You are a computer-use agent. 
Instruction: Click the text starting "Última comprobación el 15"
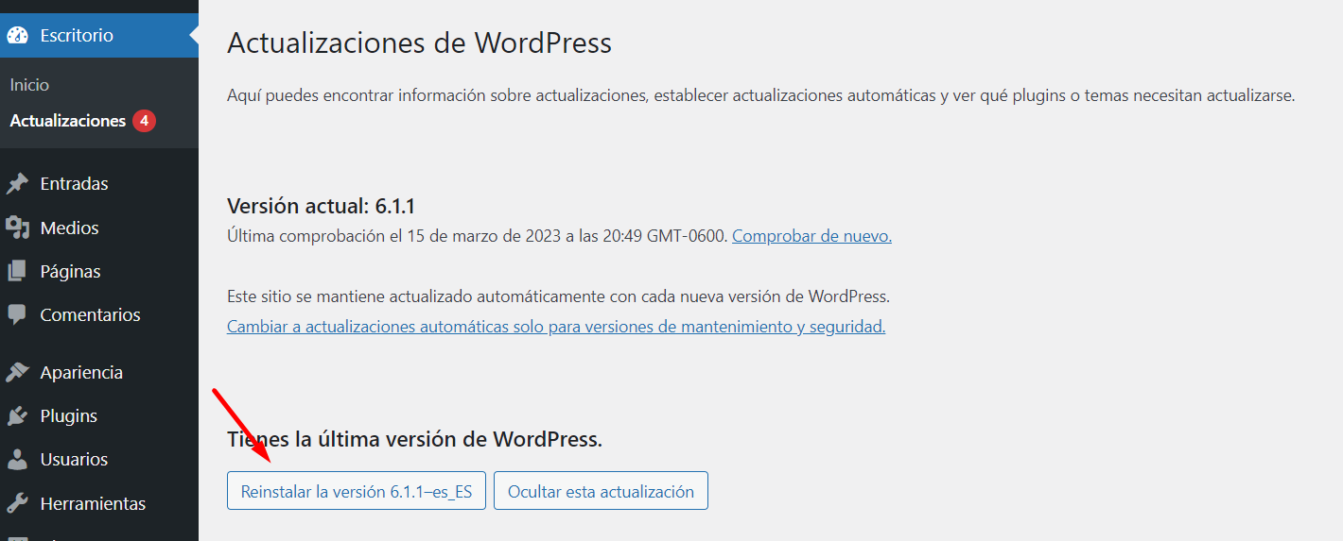click(478, 236)
